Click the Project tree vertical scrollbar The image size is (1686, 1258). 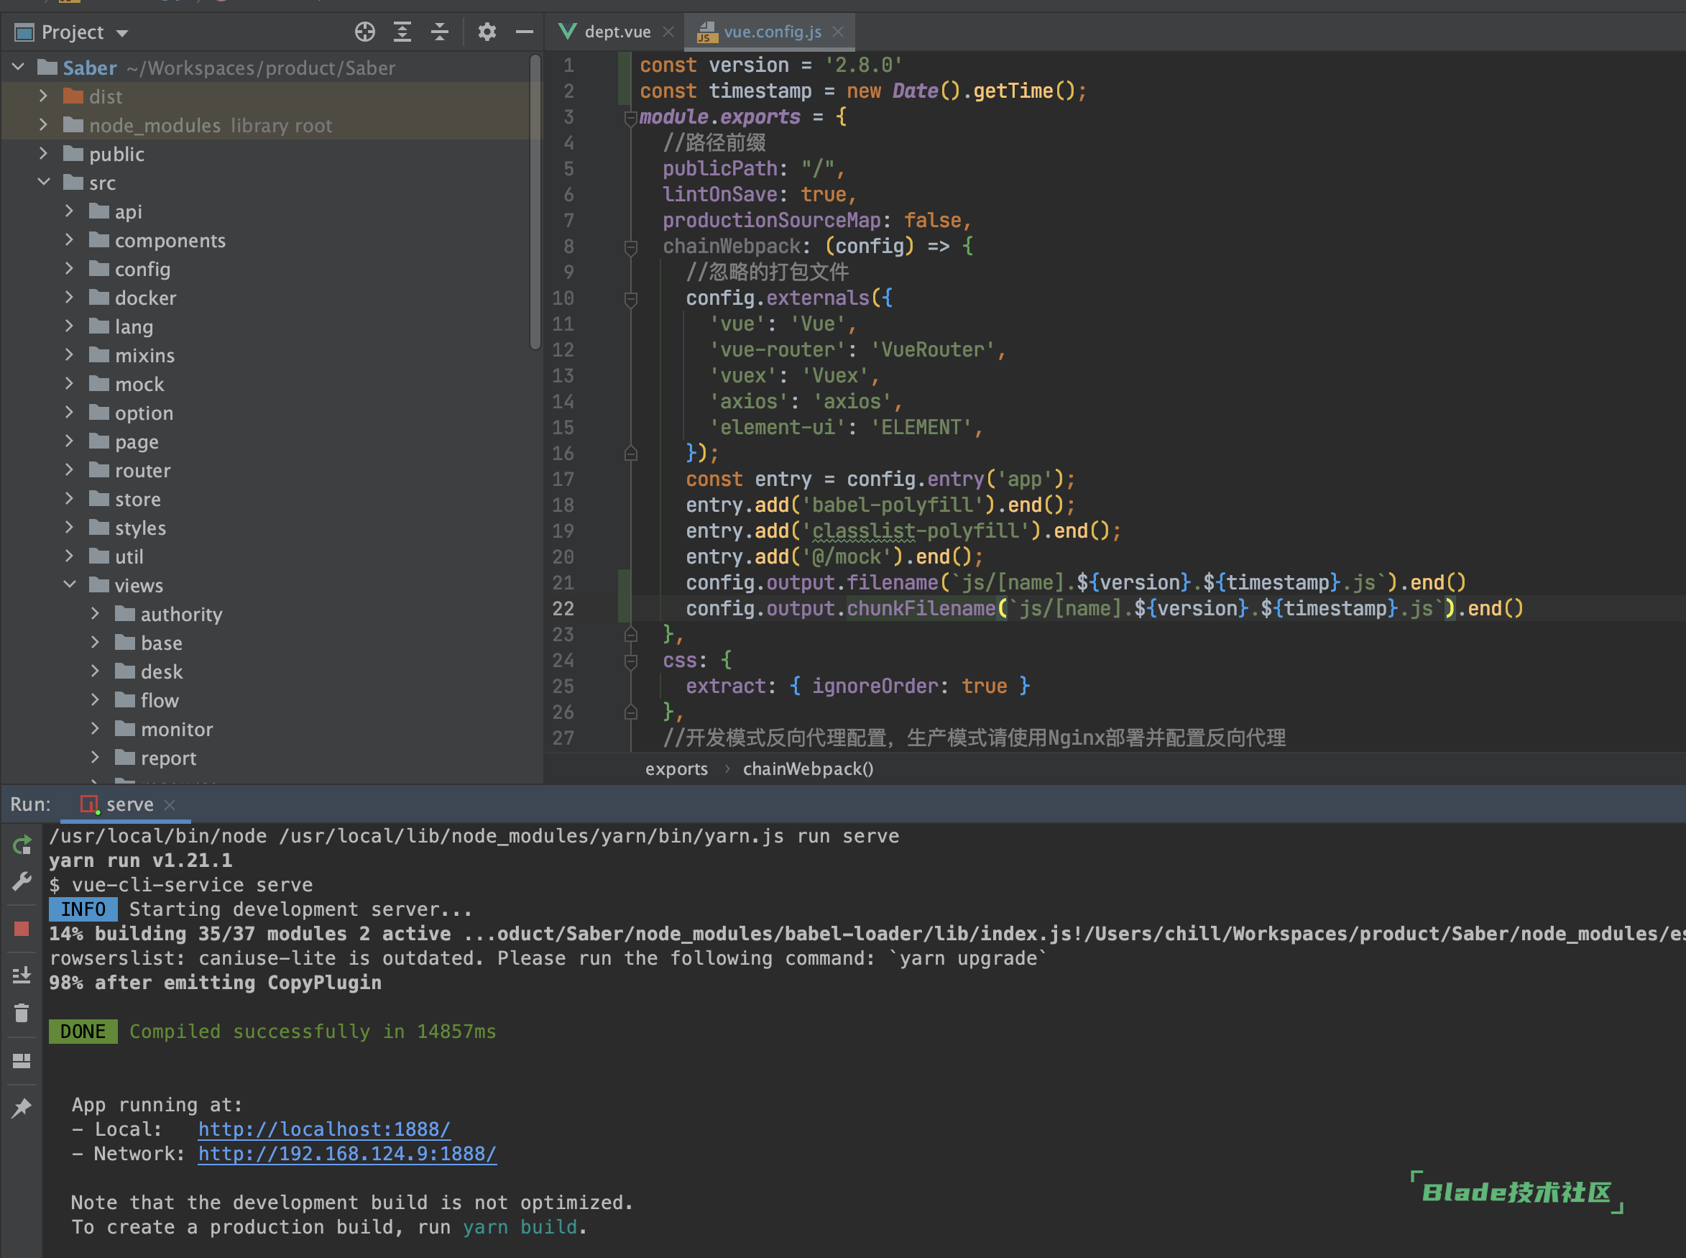point(535,202)
